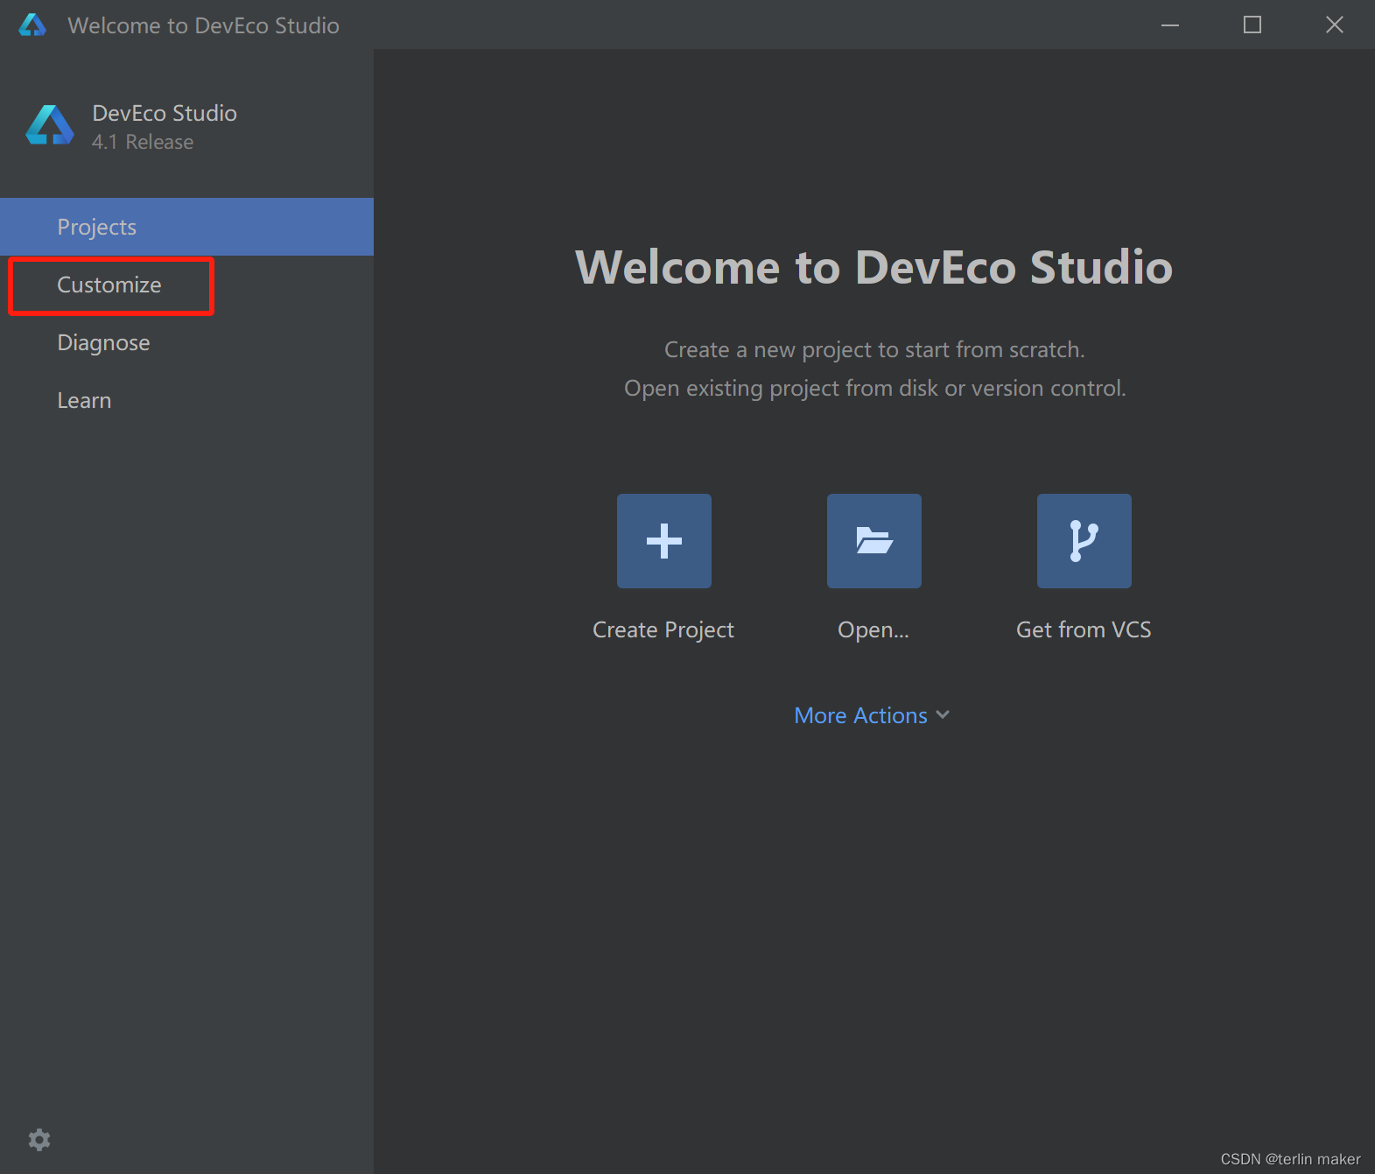The image size is (1375, 1174).
Task: Click the 'DevEco Studio' product name in the sidebar
Action: point(165,113)
